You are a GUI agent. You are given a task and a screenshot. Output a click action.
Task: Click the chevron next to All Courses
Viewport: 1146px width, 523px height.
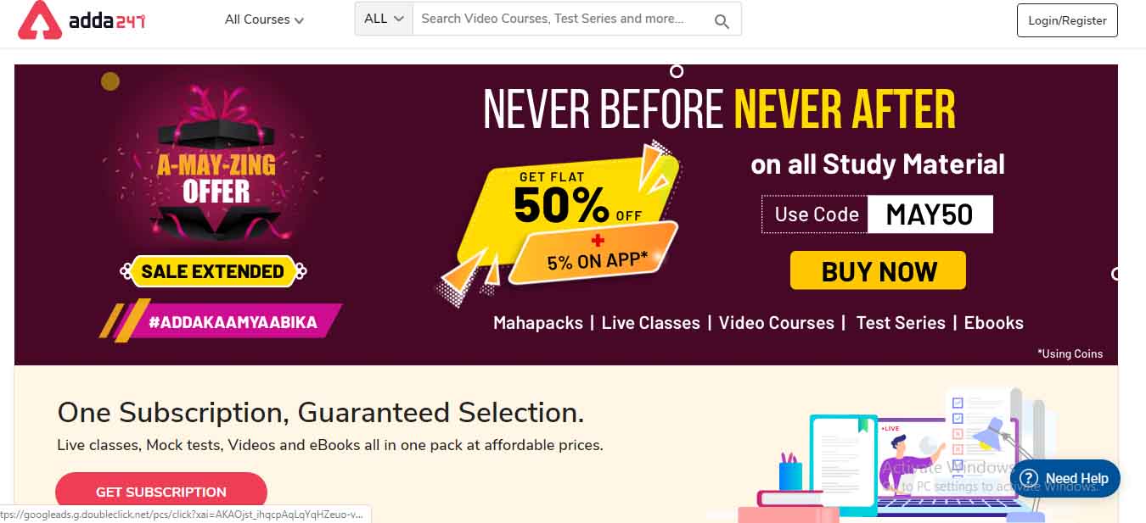299,20
